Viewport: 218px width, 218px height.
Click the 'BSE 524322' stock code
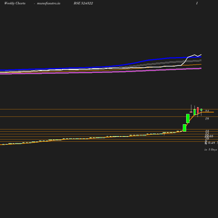click(83, 3)
